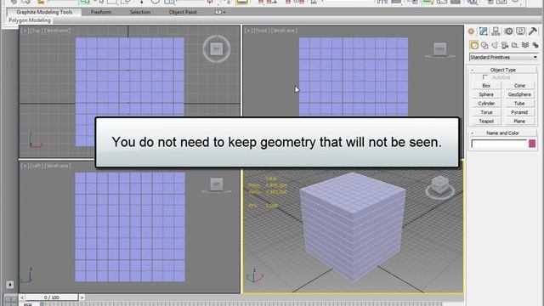
Task: Click the Teapot primitive button
Action: point(486,122)
